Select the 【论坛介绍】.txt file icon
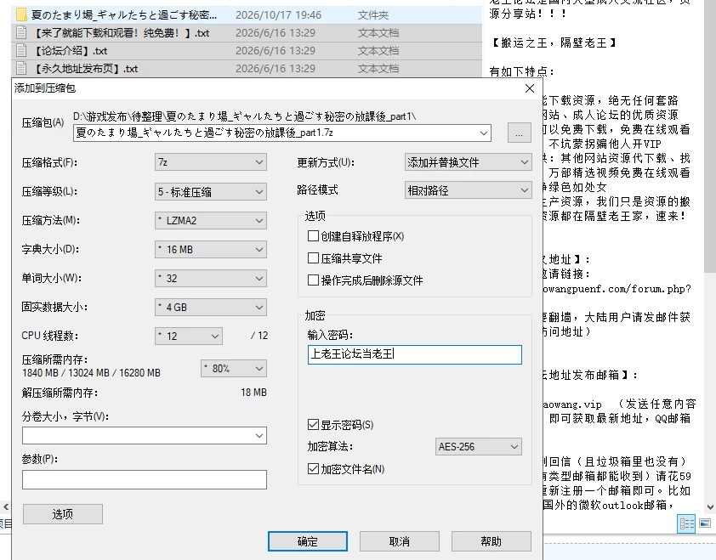716x560 pixels. pos(21,51)
